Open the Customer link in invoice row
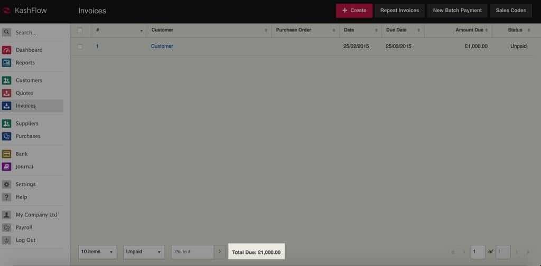The height and width of the screenshot is (266, 541). coord(162,46)
